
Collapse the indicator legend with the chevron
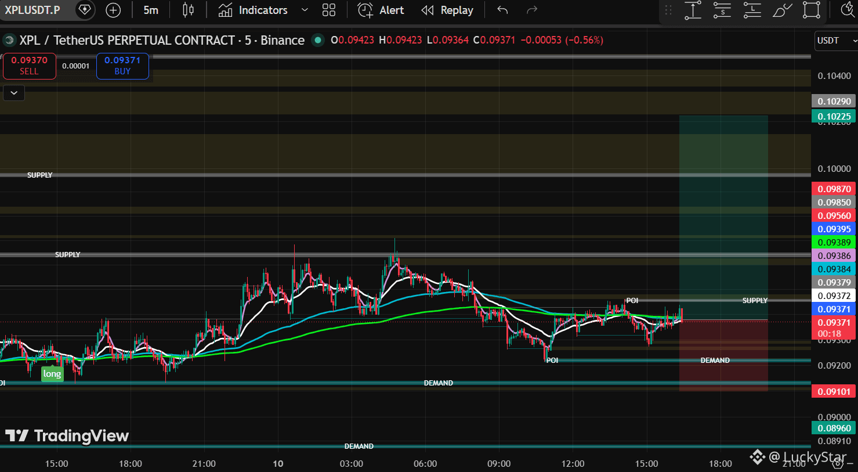click(14, 93)
